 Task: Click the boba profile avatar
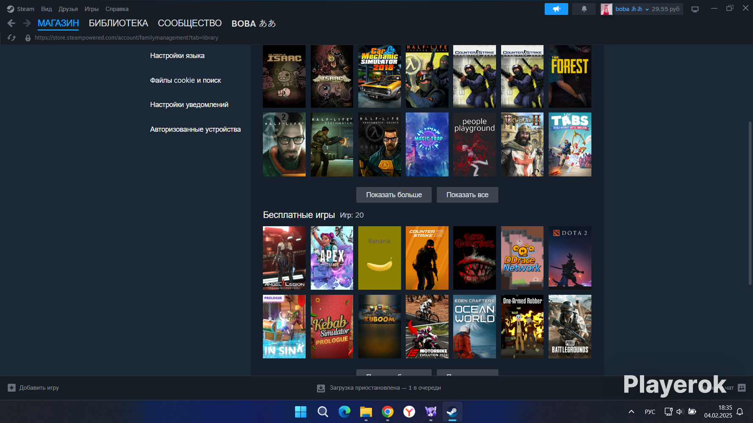coord(606,9)
